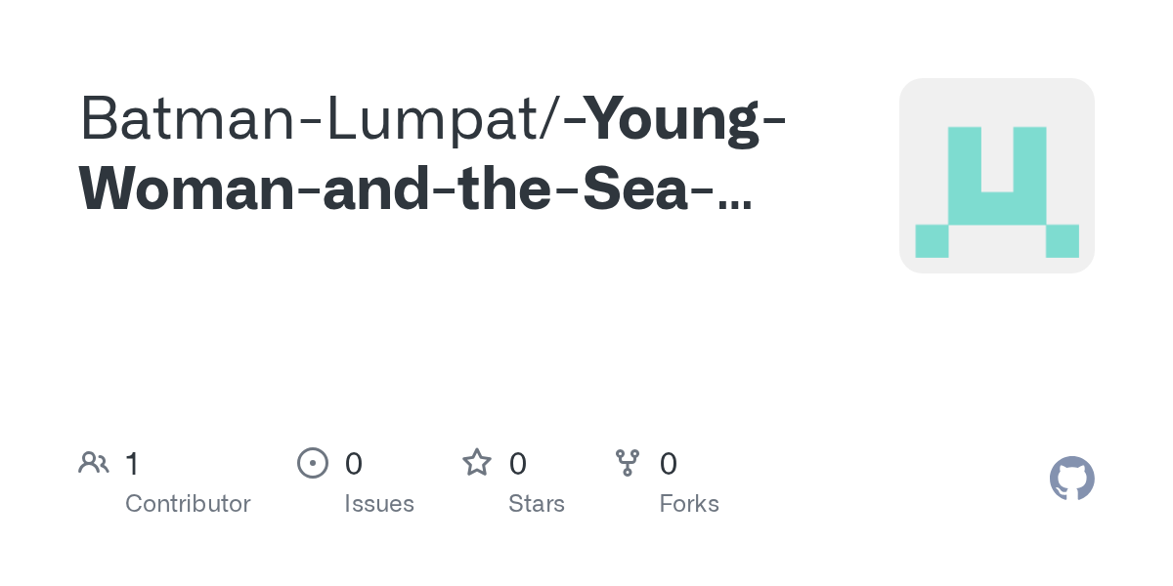The height and width of the screenshot is (586, 1173).
Task: Select the Forks label
Action: [x=689, y=504]
